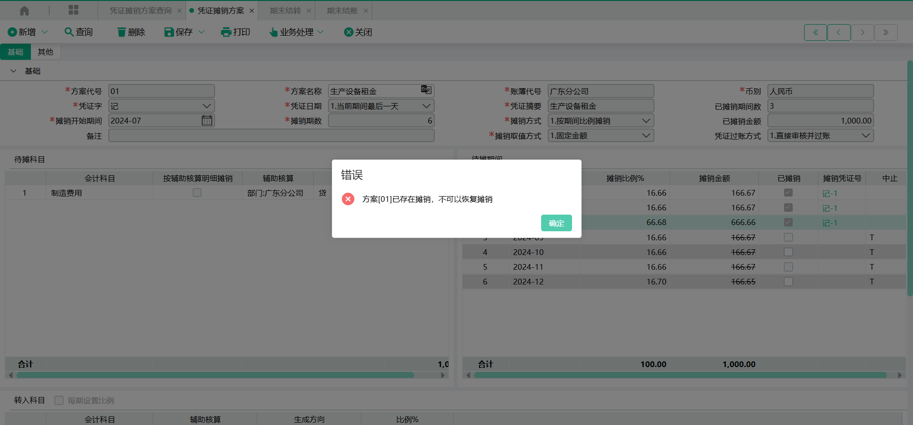Expand the 业务处理 dropdown arrow
Screen dimensions: 913x425
321,32
